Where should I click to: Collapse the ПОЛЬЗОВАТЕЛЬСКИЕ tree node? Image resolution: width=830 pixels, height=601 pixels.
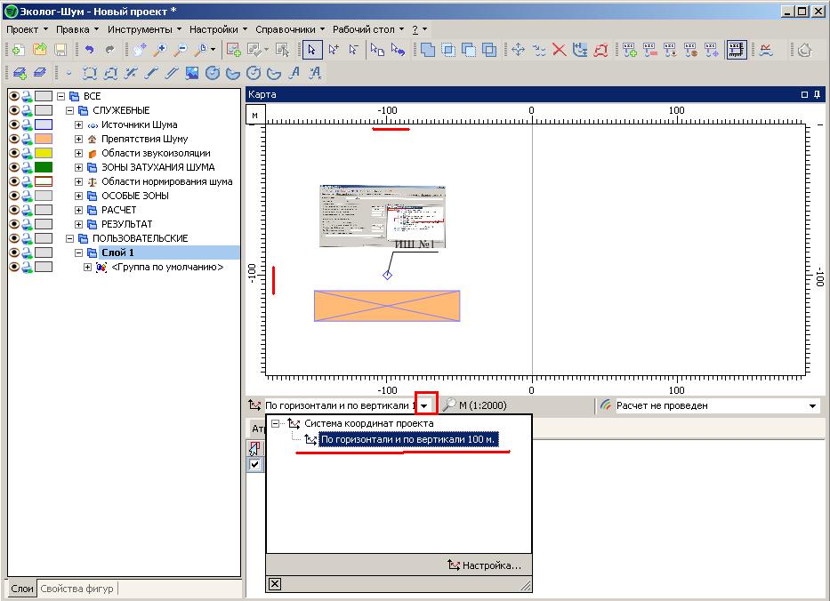(69, 238)
